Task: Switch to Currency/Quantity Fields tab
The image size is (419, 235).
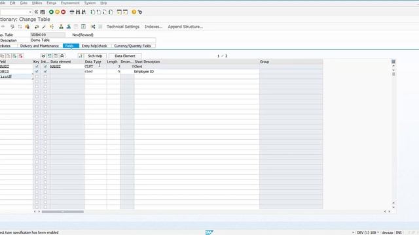Action: (x=132, y=46)
